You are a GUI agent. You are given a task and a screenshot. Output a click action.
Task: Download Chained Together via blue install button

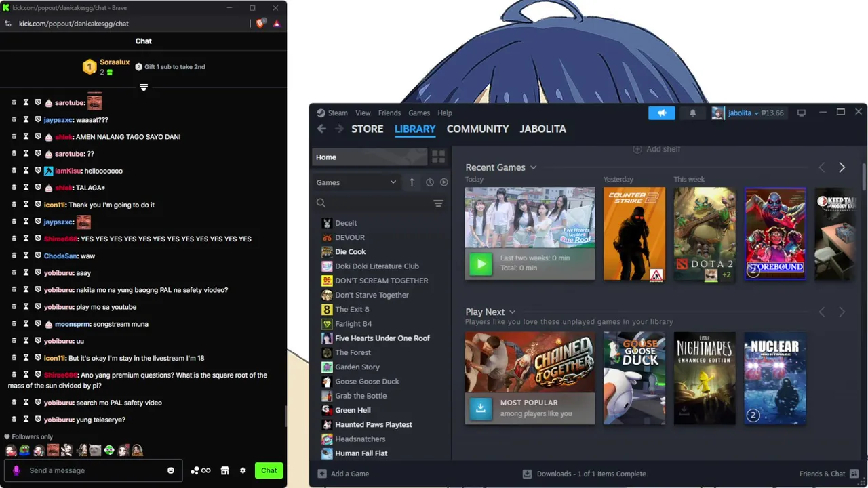pos(481,408)
